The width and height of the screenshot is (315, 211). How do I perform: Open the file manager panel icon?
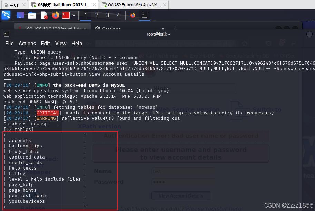(x=32, y=15)
